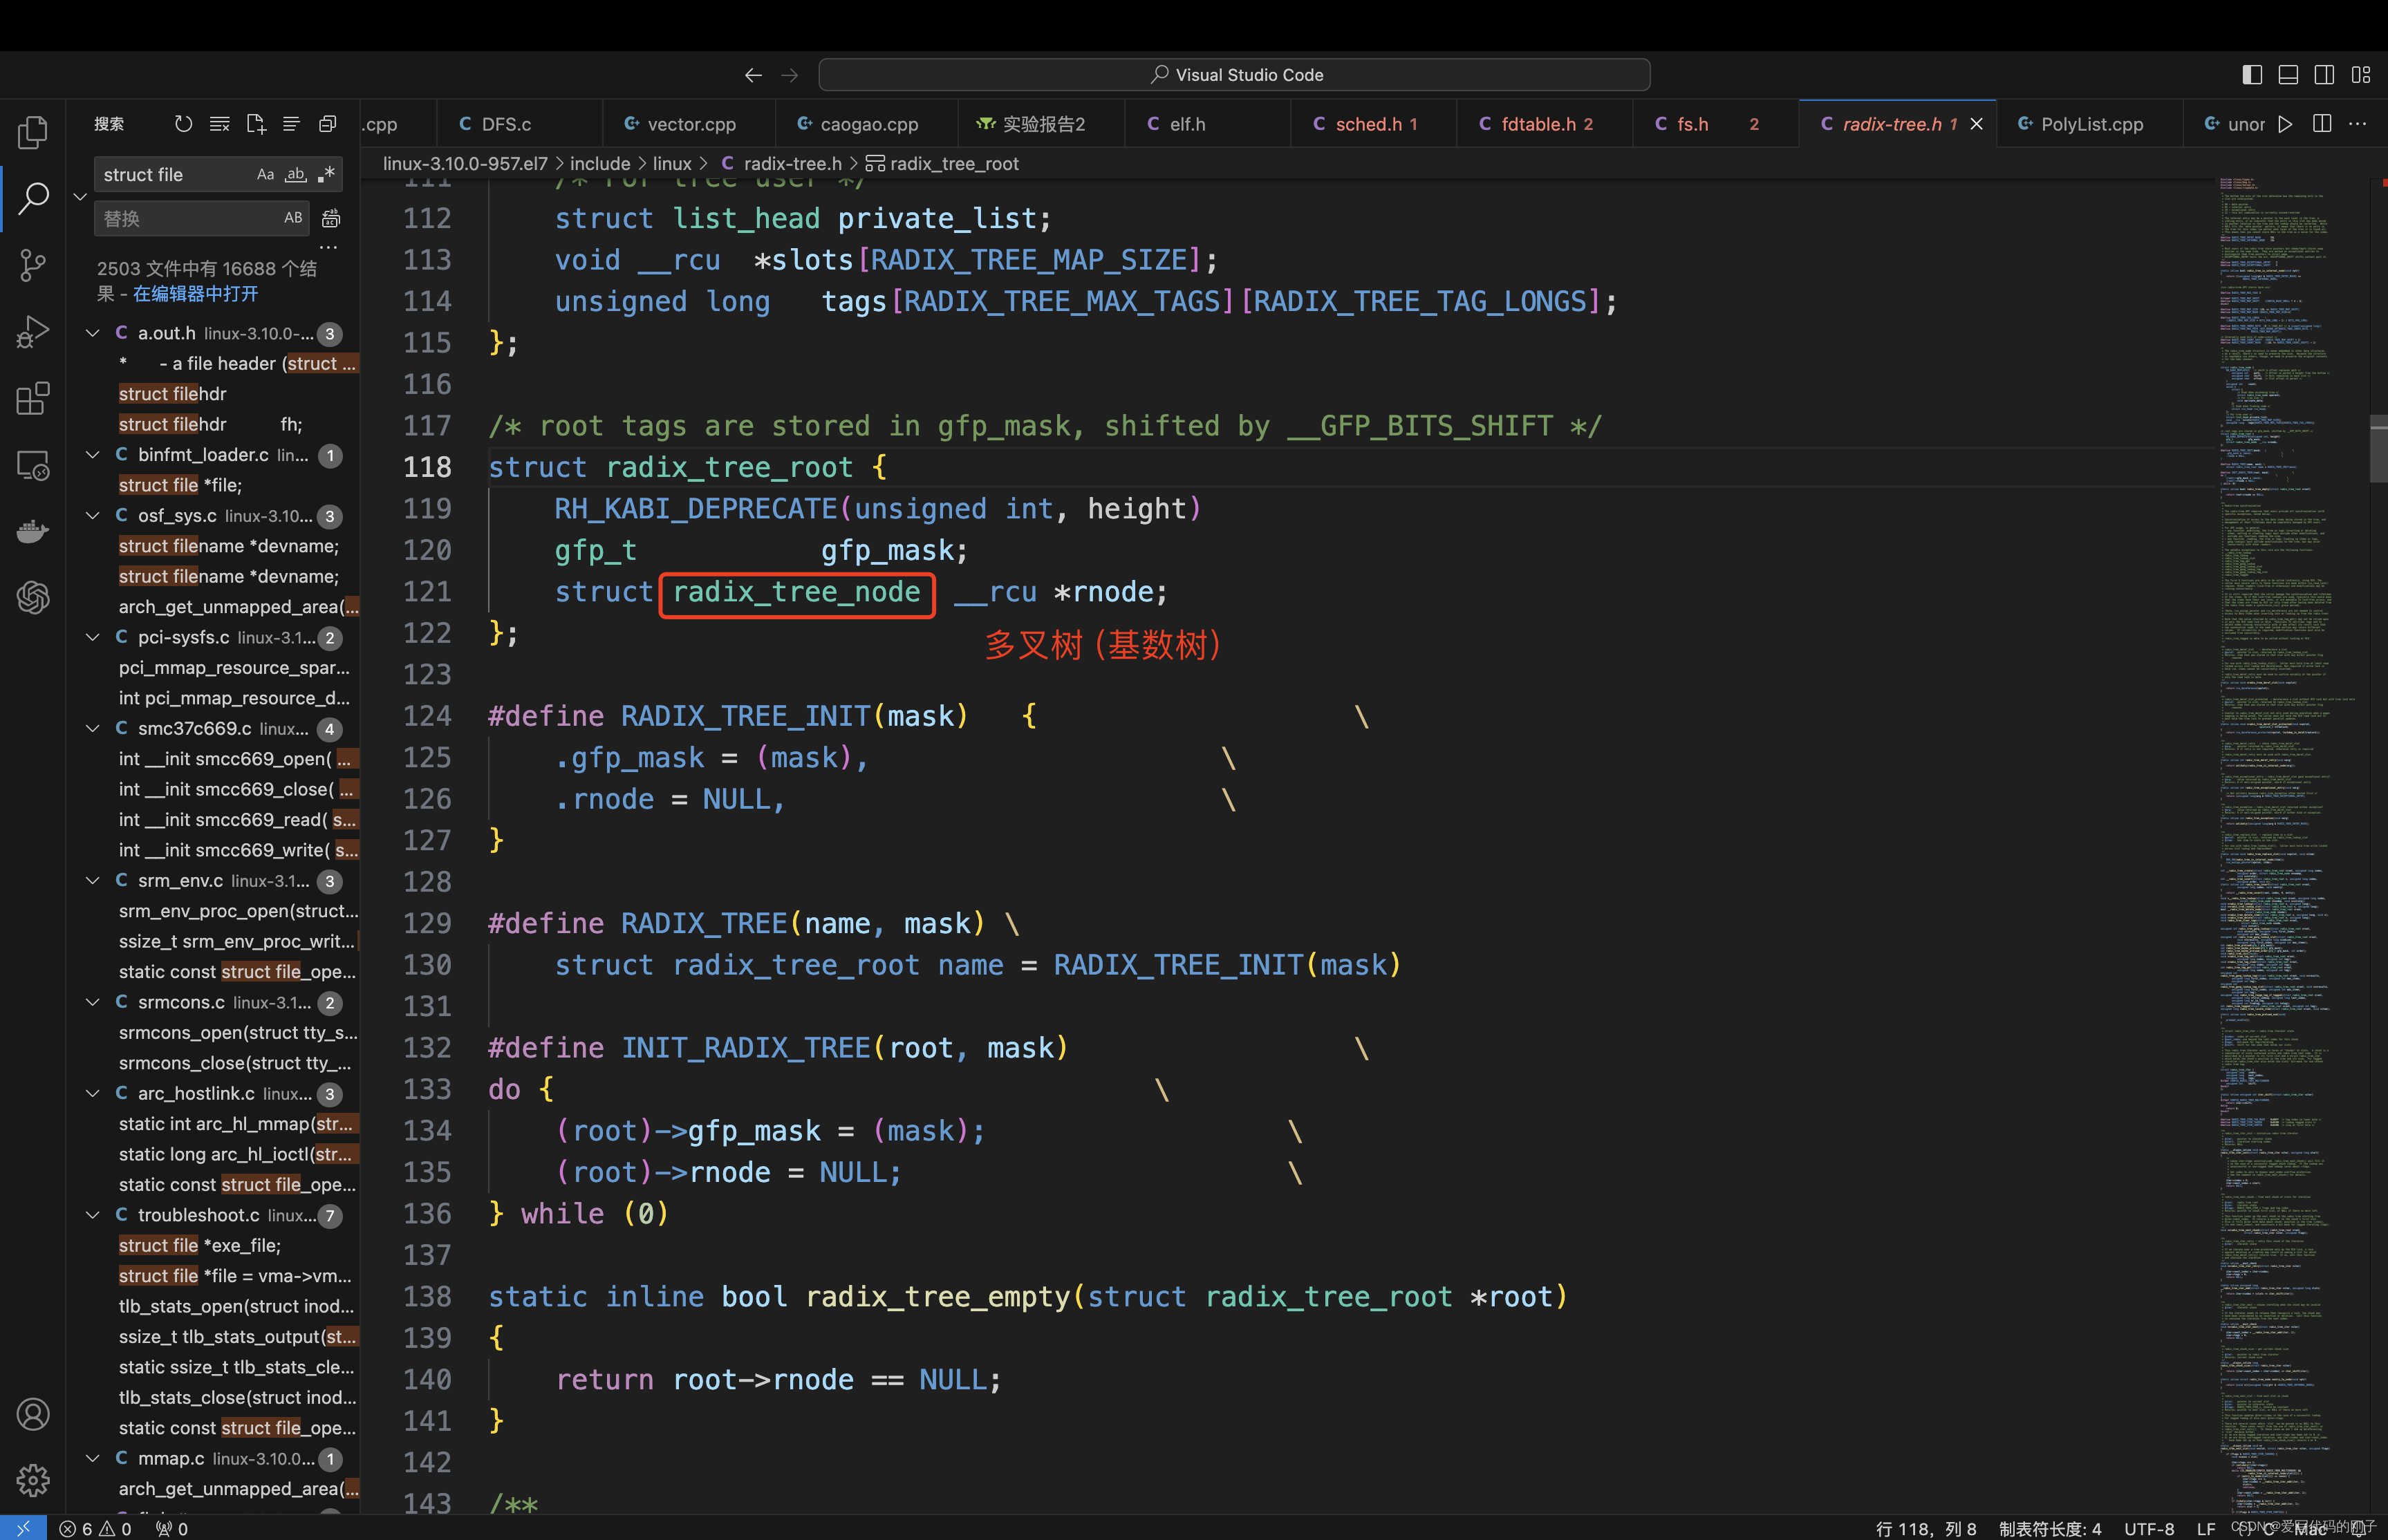Collapse srm_env.c search results
This screenshot has height=1540, width=2388.
(x=93, y=880)
